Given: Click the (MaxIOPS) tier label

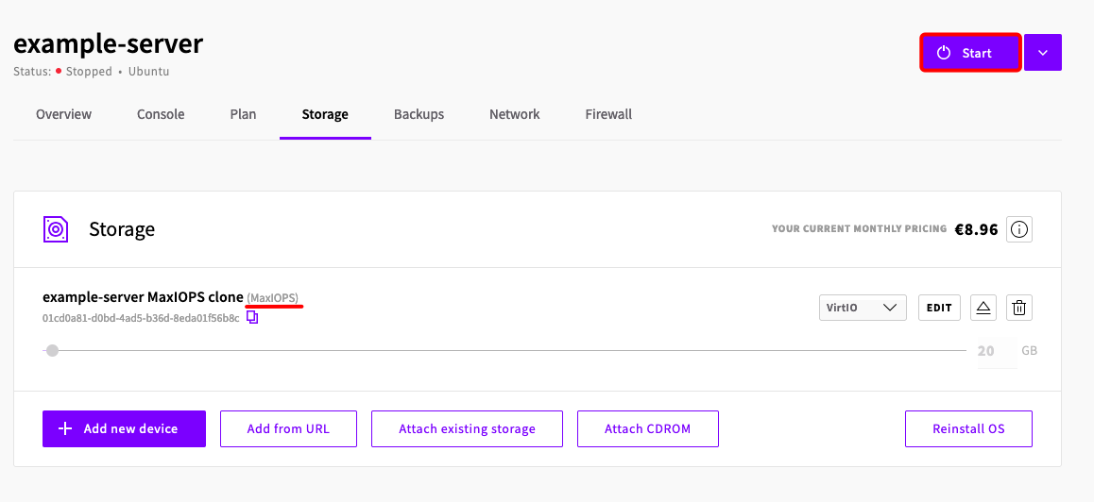Looking at the screenshot, I should pyautogui.click(x=273, y=298).
